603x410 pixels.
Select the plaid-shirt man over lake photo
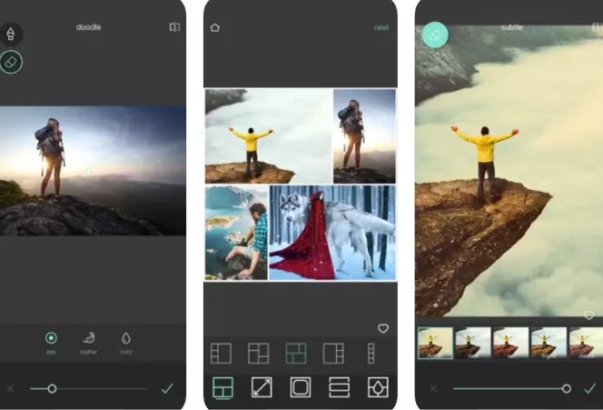pyautogui.click(x=236, y=233)
